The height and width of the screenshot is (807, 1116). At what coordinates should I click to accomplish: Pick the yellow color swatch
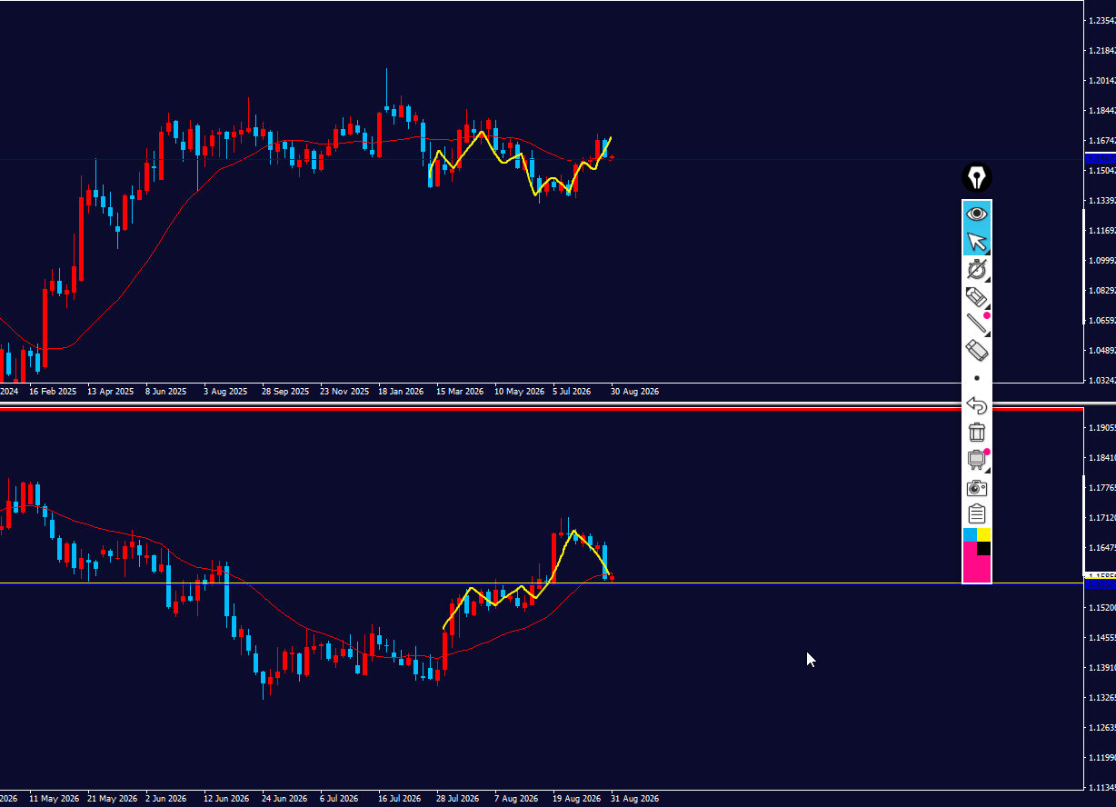(984, 534)
